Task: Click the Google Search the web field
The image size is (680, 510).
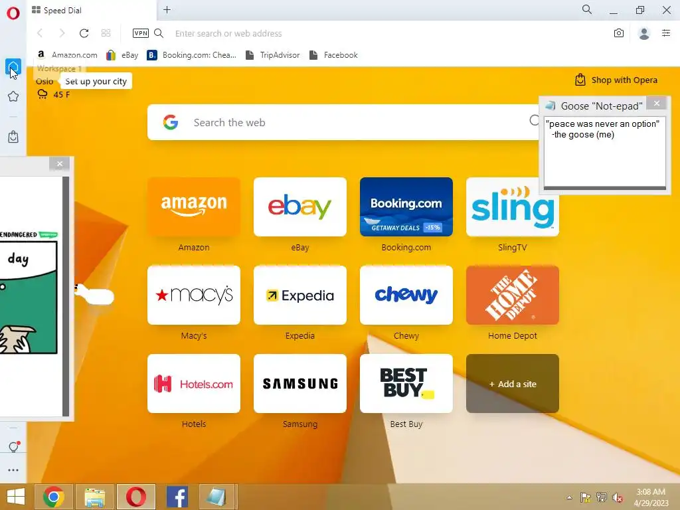Action: point(343,122)
